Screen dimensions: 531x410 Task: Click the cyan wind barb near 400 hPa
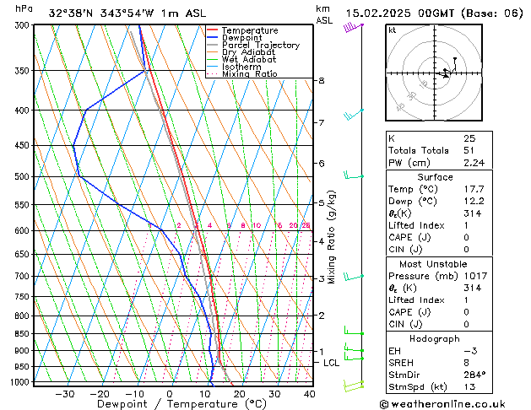tap(354, 113)
